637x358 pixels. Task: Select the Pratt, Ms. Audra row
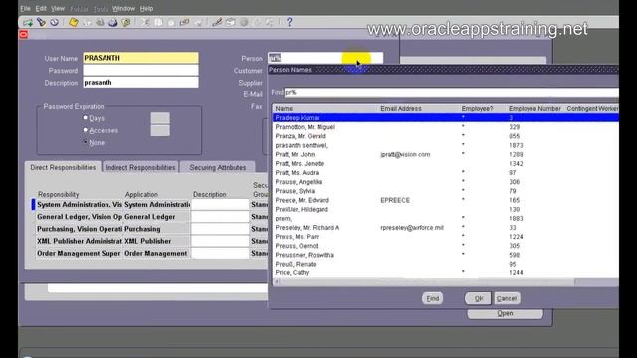click(446, 172)
